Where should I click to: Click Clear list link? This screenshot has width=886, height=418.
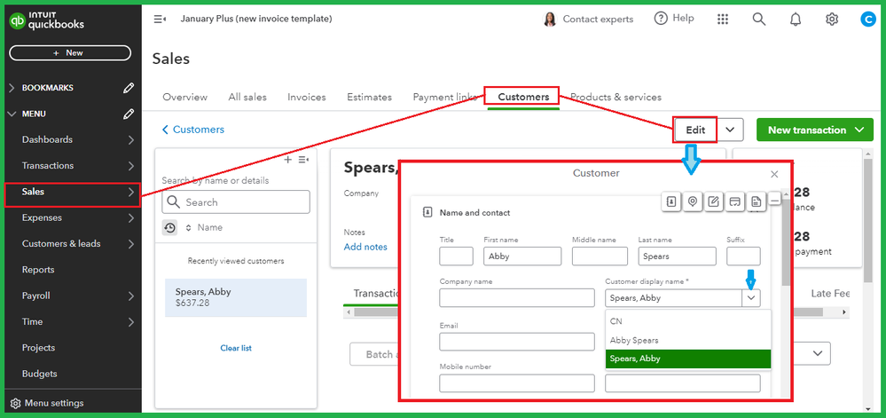point(236,348)
